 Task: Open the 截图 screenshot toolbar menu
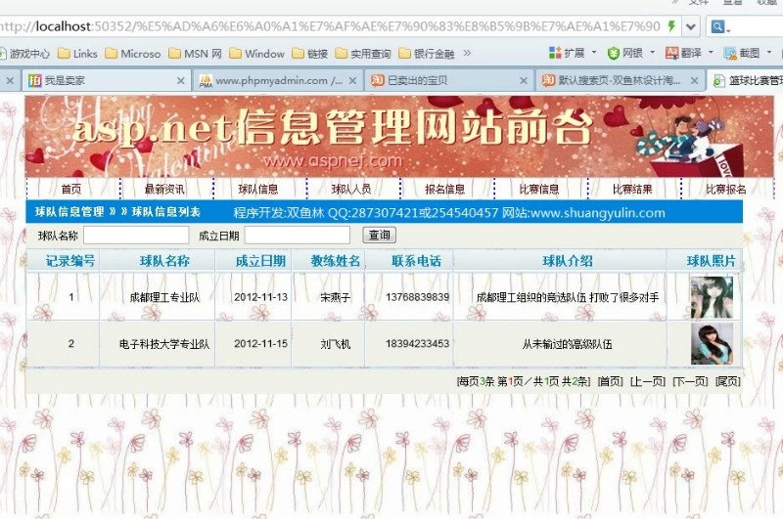[x=748, y=53]
